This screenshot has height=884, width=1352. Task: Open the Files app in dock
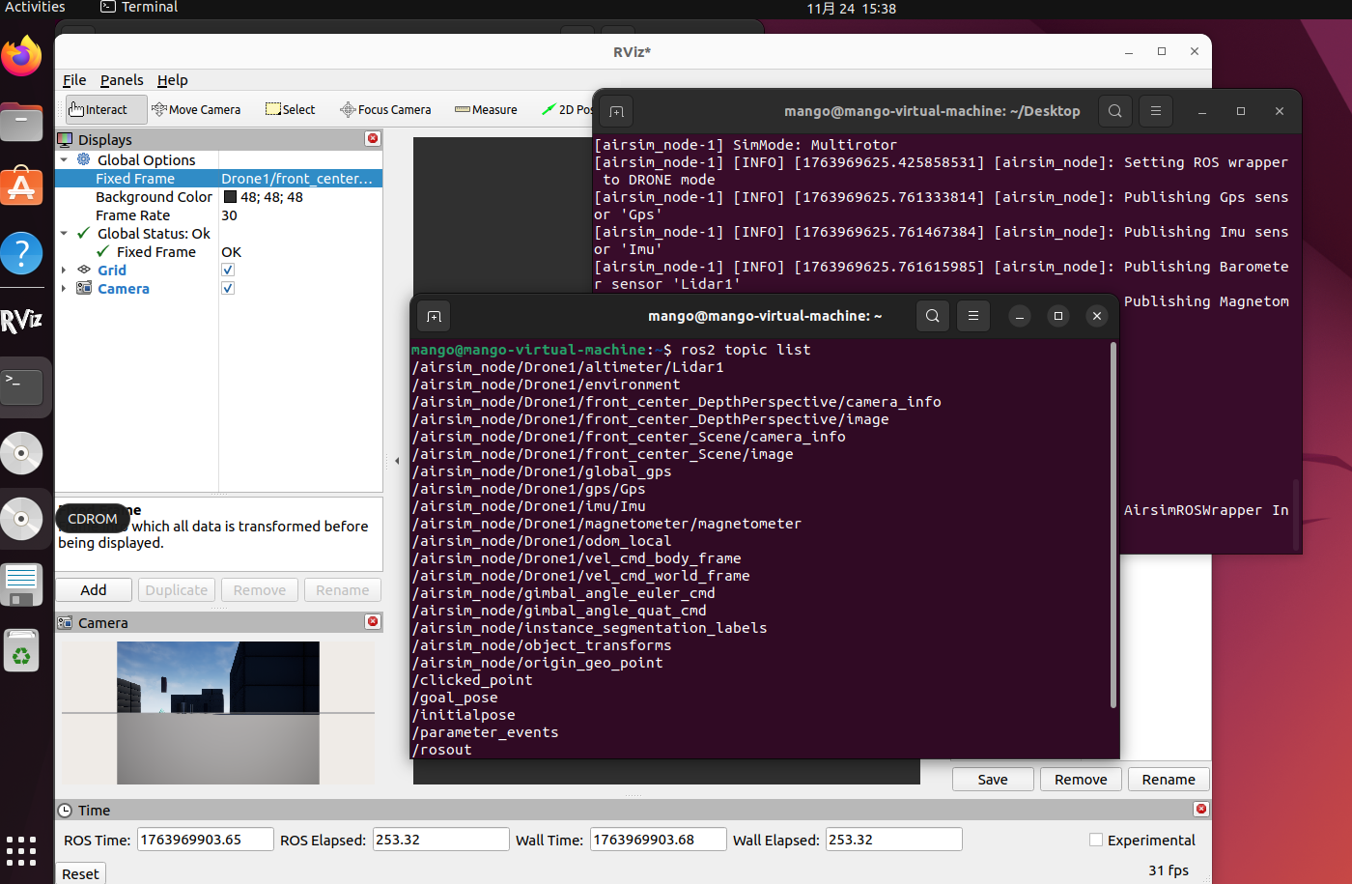pyautogui.click(x=21, y=123)
